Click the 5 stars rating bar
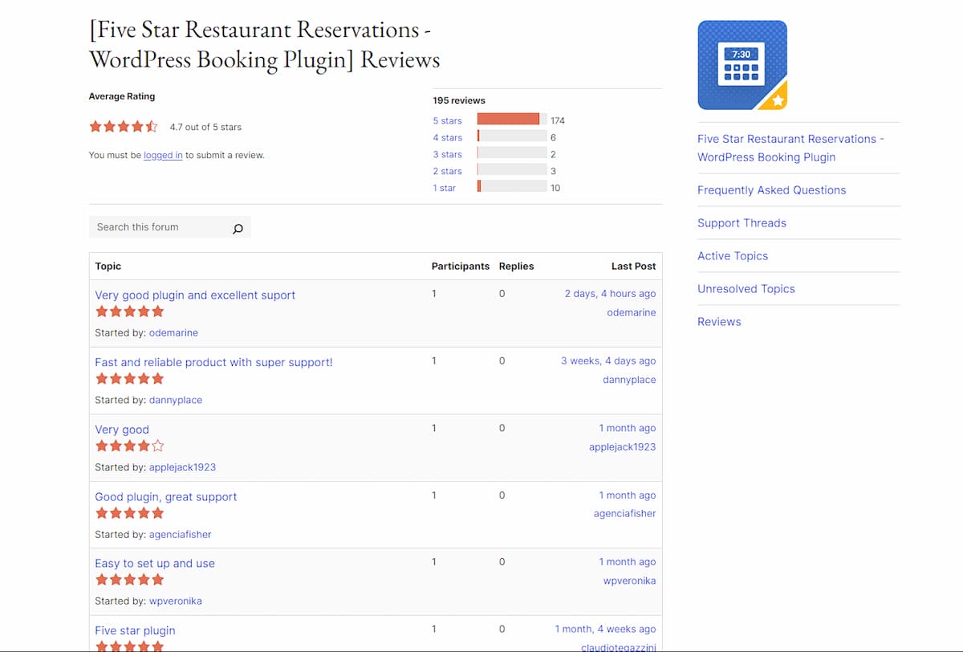963x652 pixels. [x=512, y=120]
